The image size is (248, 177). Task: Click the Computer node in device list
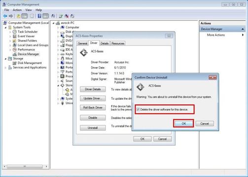point(72,27)
